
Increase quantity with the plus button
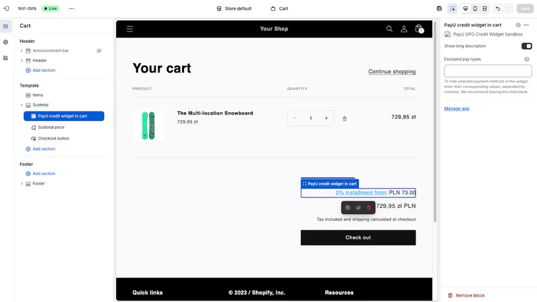[326, 118]
